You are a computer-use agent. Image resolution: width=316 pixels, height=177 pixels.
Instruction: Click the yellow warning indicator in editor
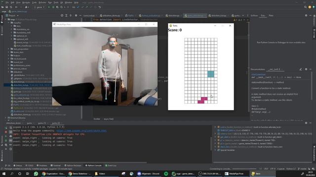(x=235, y=20)
